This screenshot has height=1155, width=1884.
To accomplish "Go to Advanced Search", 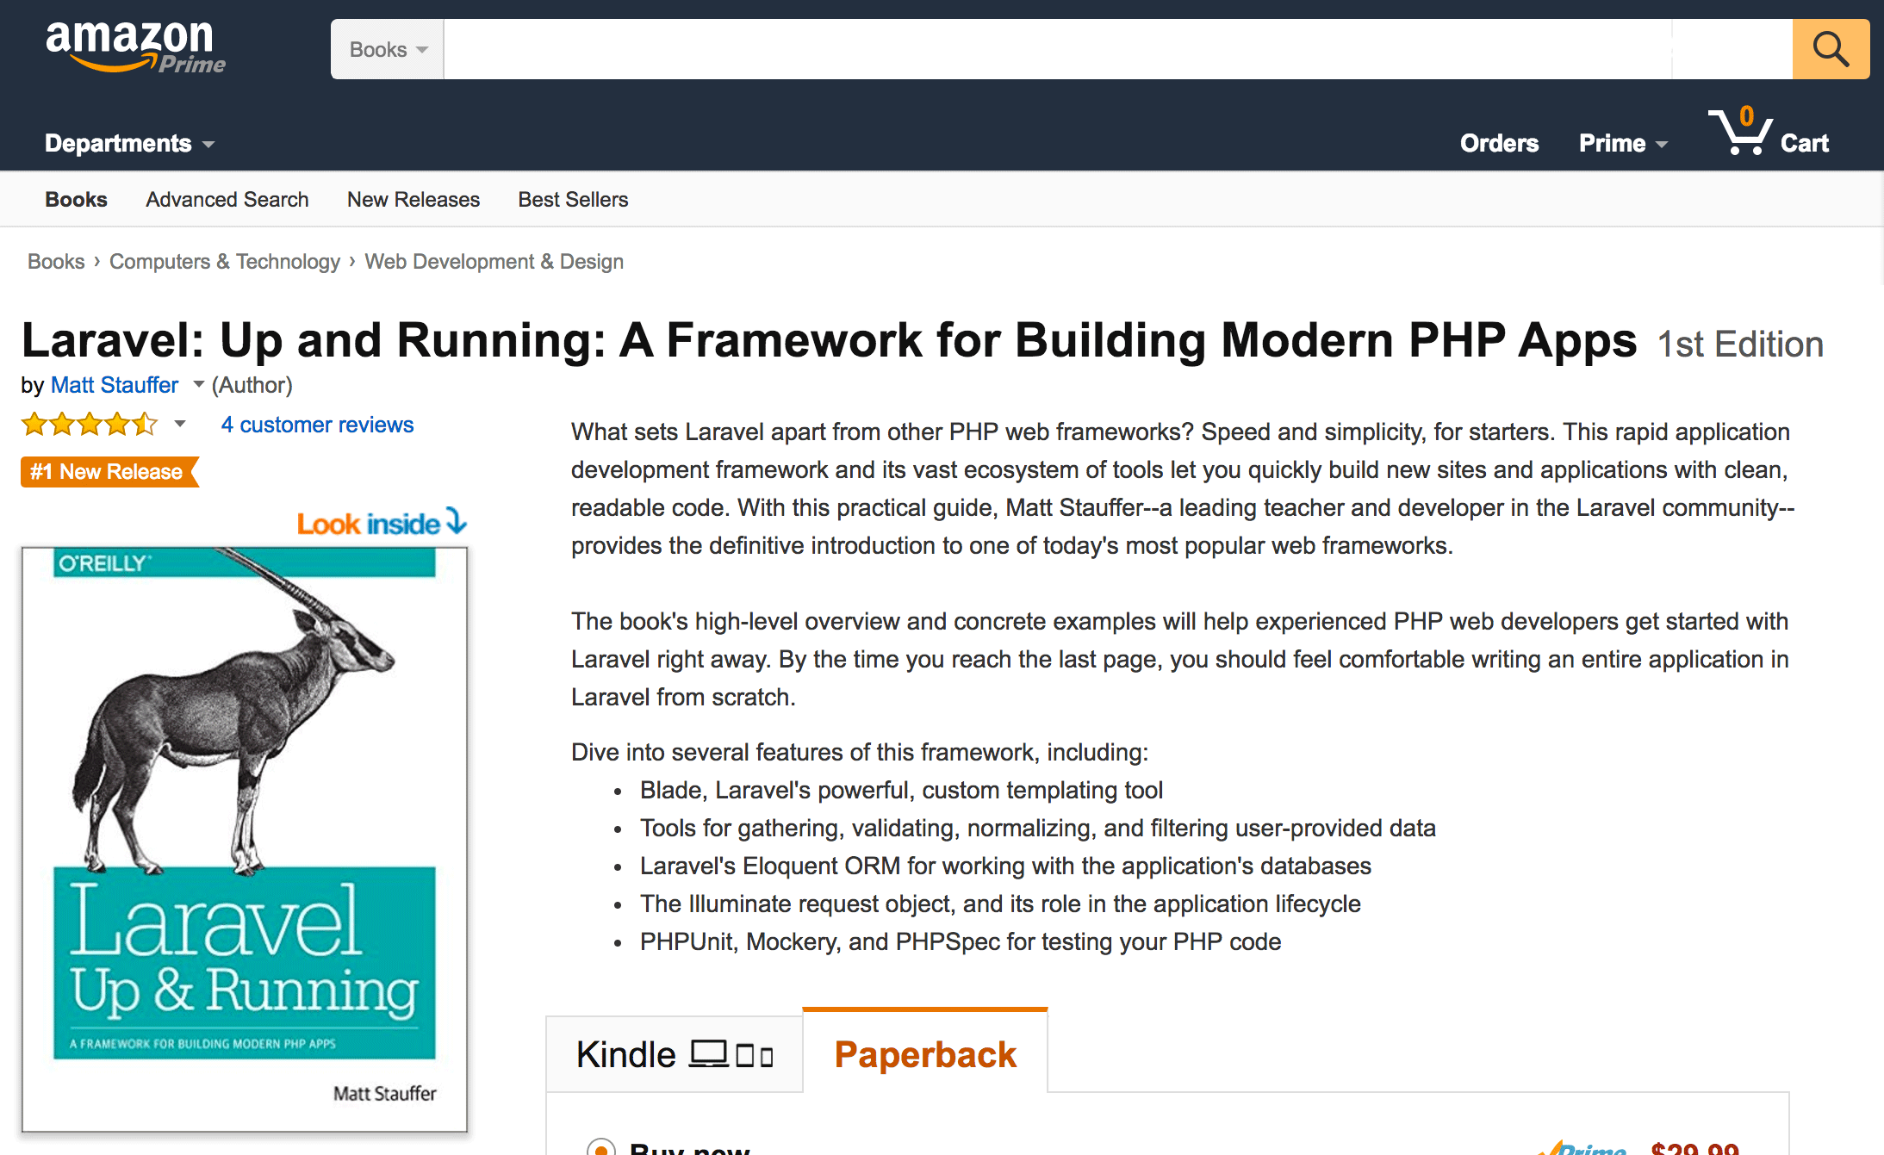I will [x=227, y=199].
